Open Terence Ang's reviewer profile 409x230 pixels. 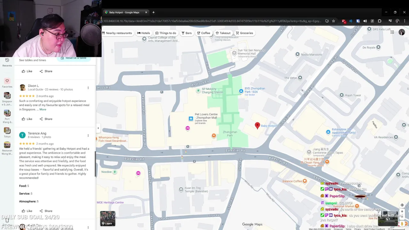point(37,133)
